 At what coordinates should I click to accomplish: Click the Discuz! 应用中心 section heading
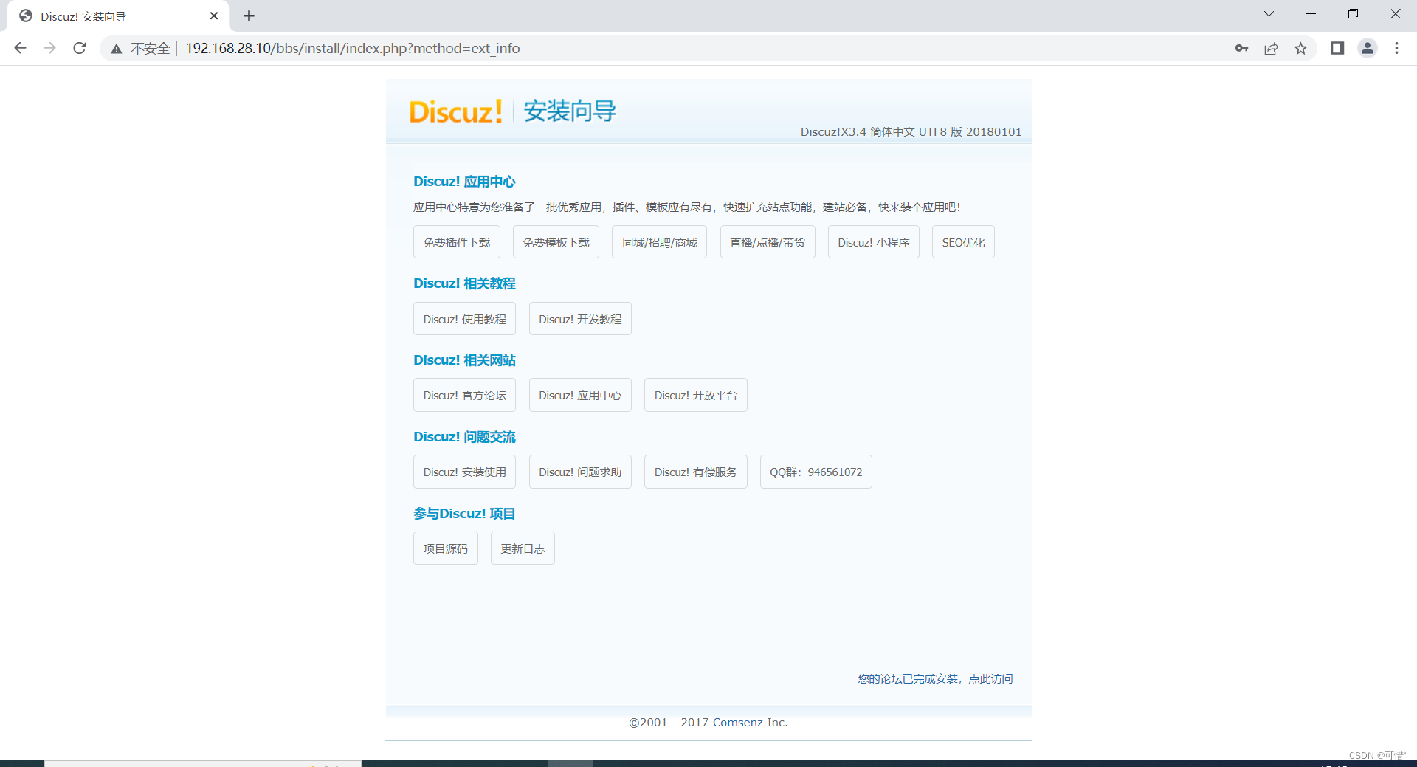pyautogui.click(x=464, y=182)
